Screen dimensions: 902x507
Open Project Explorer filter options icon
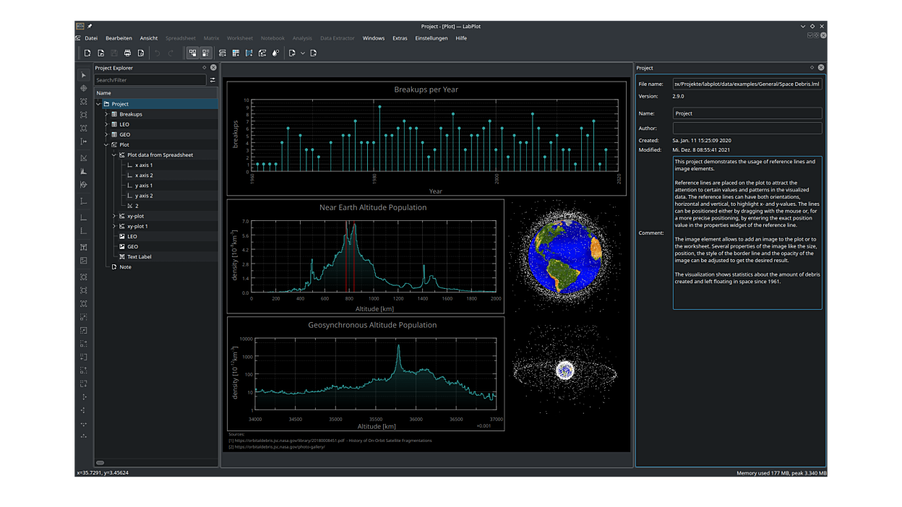tap(212, 80)
